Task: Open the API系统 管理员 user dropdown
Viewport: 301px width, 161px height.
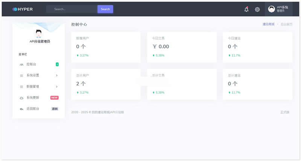Action: [278, 9]
